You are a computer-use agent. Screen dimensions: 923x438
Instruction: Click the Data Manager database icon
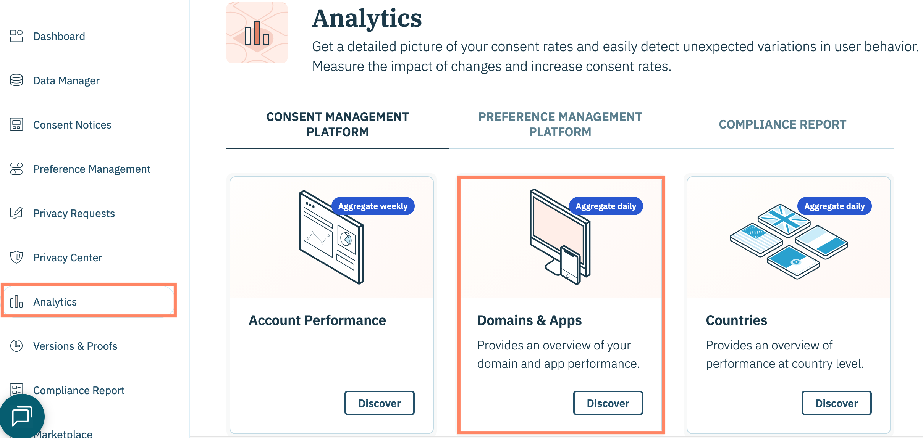point(16,81)
